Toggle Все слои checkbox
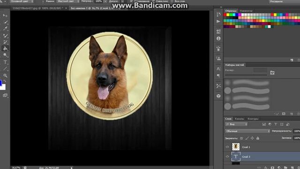Image resolution: width=300 pixels, height=169 pixels. coord(172,1)
